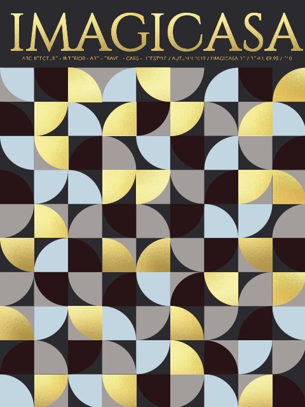Select the ARCHITECTURE word in the subtitle
Viewport: 305px width, 407px height.
point(40,59)
